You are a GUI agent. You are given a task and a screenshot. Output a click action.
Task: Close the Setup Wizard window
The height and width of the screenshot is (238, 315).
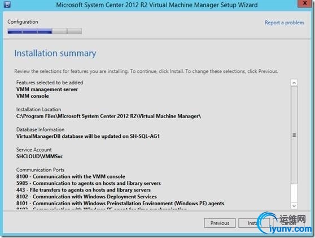[305, 3]
